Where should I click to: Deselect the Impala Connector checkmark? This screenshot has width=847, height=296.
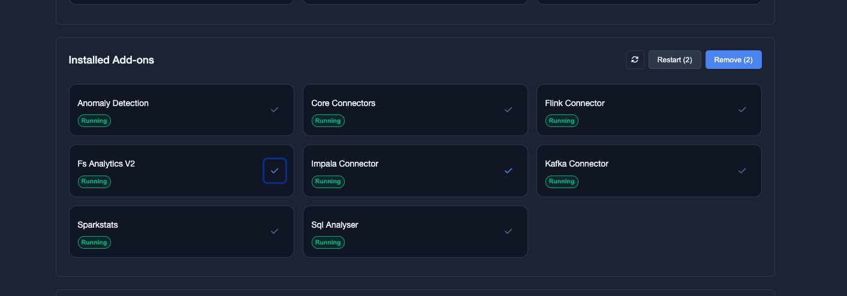[x=508, y=171]
